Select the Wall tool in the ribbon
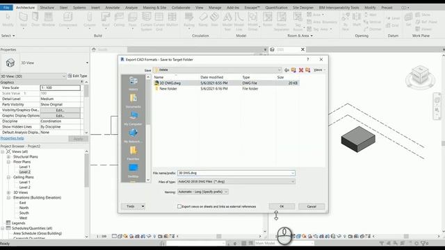The height and width of the screenshot is (250, 445). coord(23,19)
